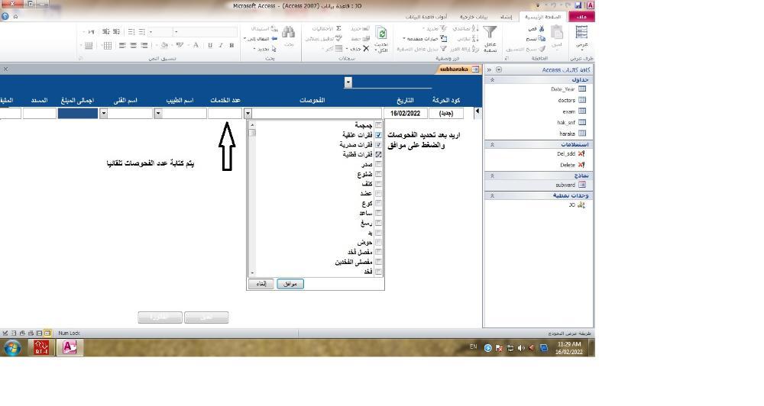Click the Access app icon on taskbar
764x406 pixels.
pos(70,347)
